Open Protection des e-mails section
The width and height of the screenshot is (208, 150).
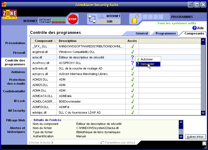[x=16, y=82]
